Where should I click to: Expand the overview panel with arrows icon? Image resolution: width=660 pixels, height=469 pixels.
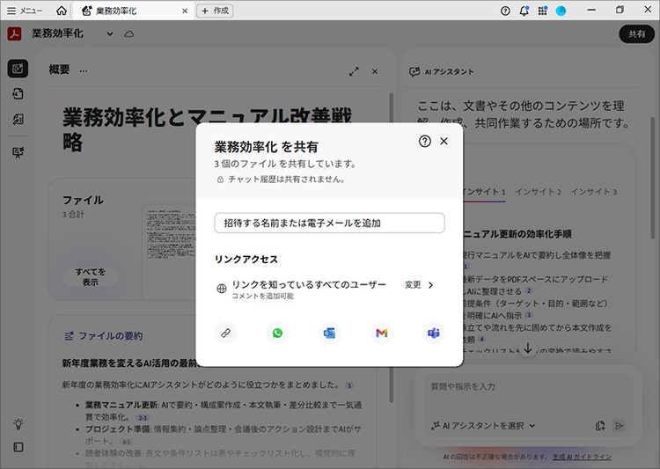[x=354, y=71]
